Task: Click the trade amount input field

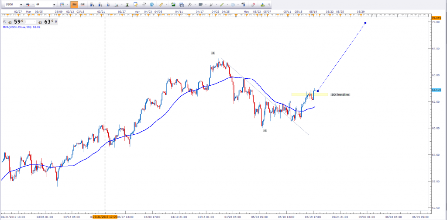Action: [x=29, y=21]
